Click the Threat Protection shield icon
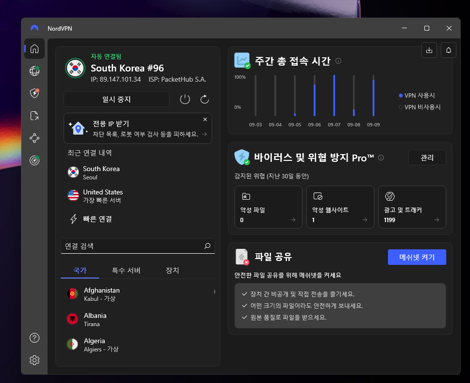 tap(242, 157)
